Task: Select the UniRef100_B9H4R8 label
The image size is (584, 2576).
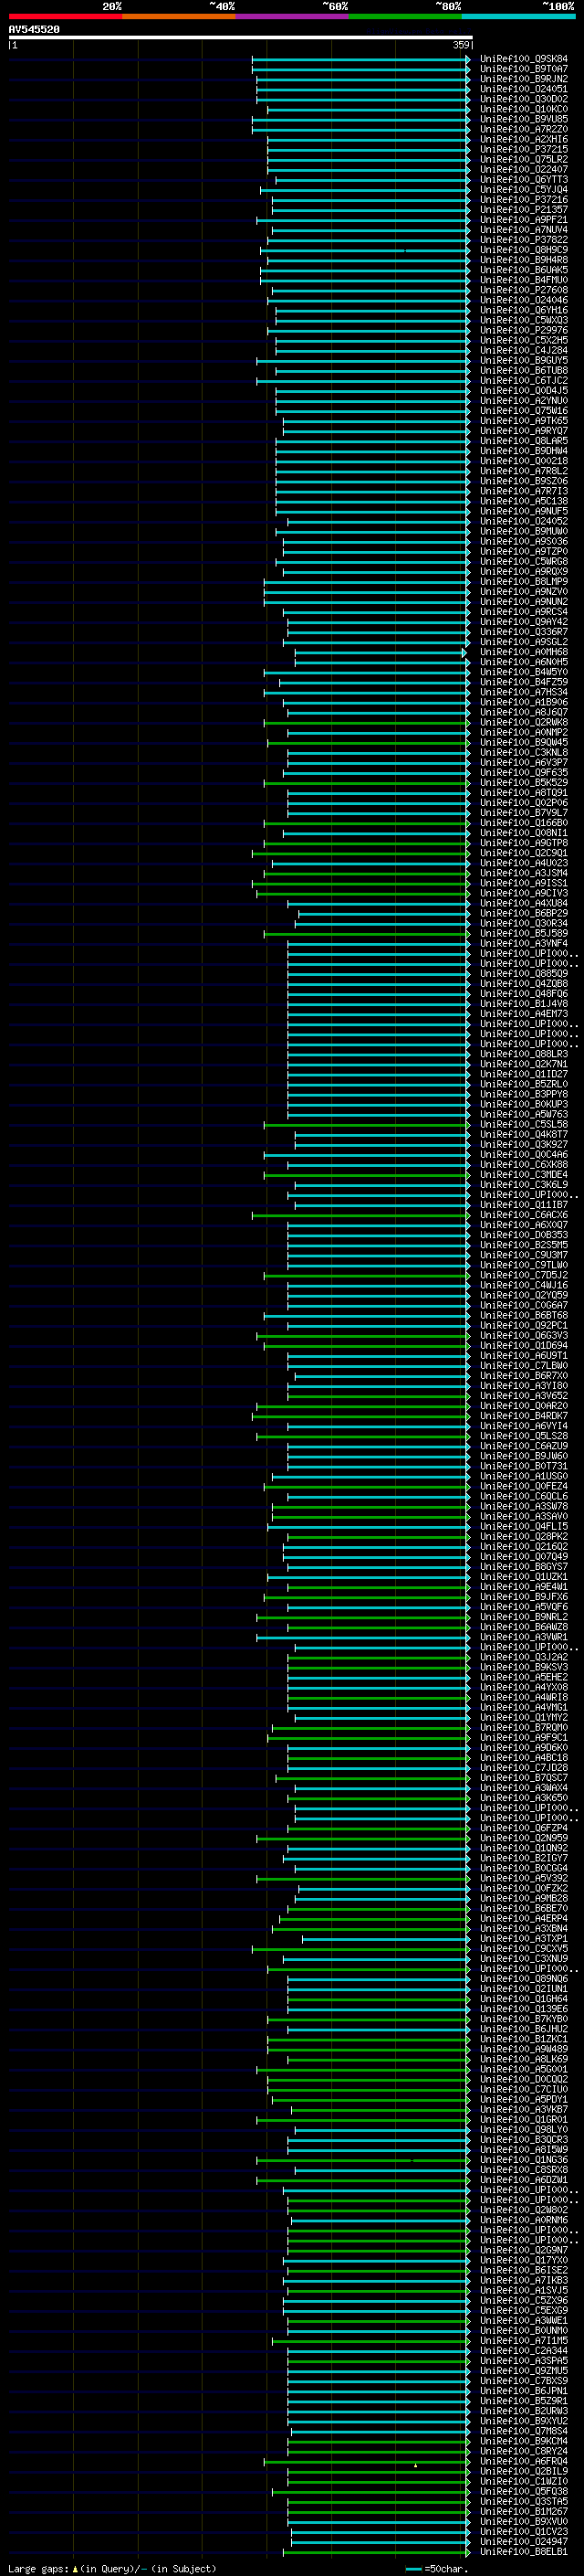Action: (x=524, y=260)
